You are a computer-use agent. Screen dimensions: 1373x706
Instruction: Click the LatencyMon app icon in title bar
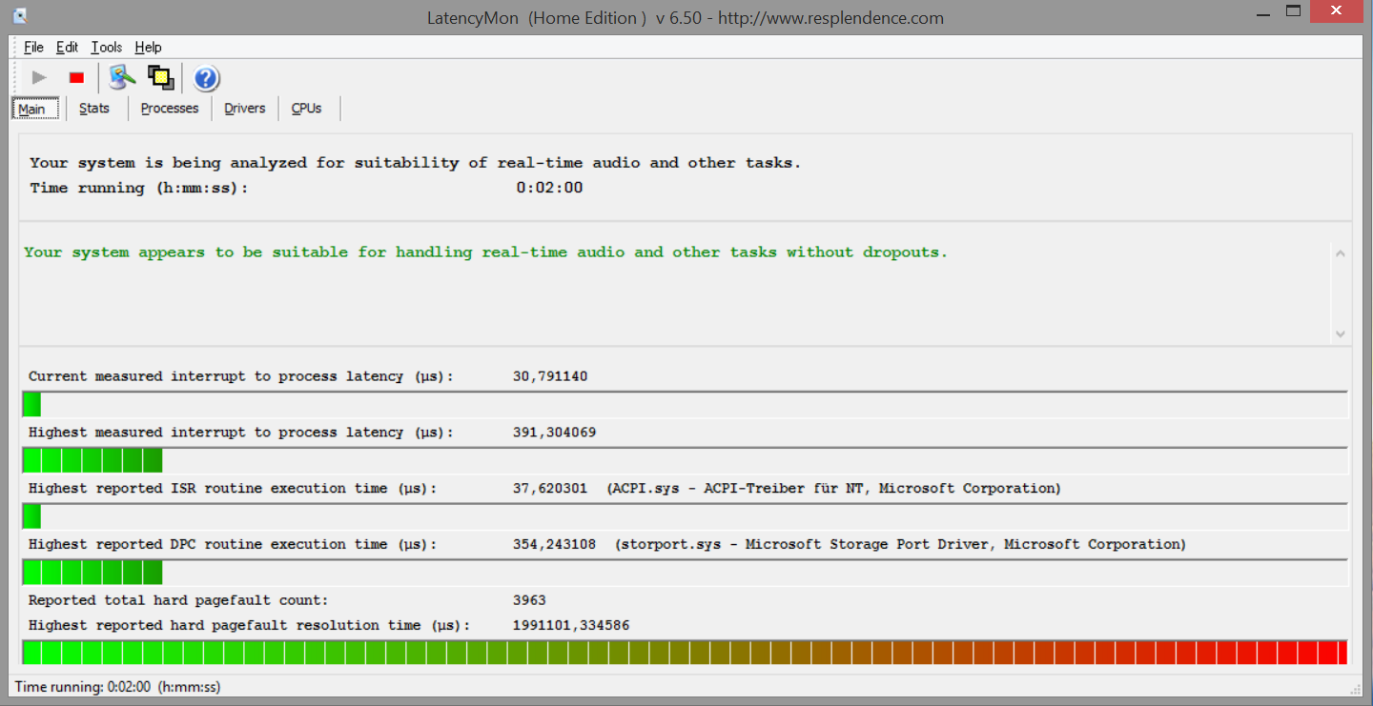point(20,16)
